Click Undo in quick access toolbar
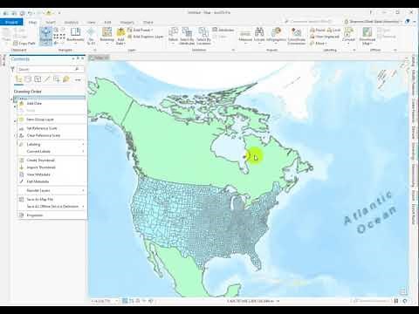Image resolution: width=419 pixels, height=314 pixels. coord(30,13)
